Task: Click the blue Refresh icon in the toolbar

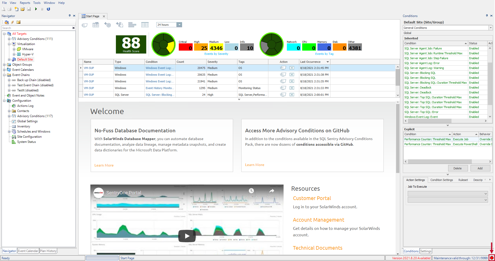Action: [x=48, y=9]
